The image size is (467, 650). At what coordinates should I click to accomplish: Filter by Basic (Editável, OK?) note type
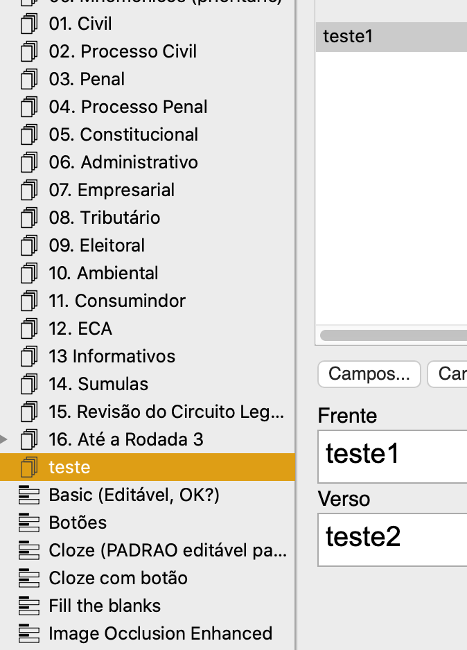click(x=134, y=495)
